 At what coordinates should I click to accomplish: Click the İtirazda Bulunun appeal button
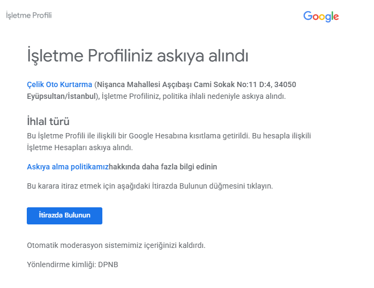point(64,216)
